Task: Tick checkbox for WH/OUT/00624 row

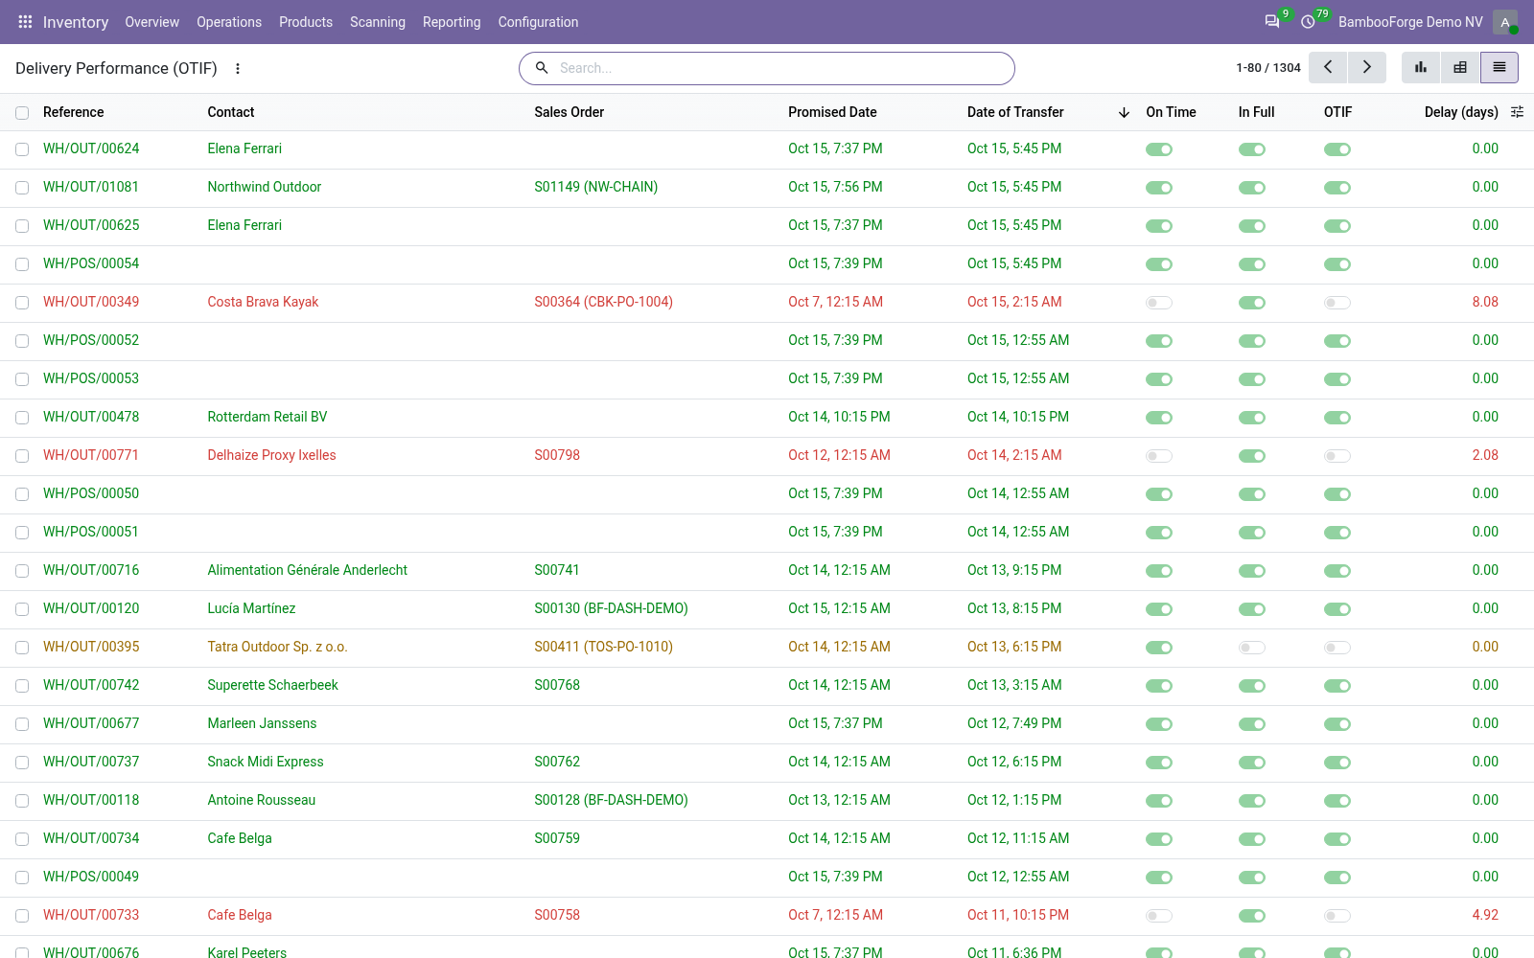Action: [x=22, y=149]
